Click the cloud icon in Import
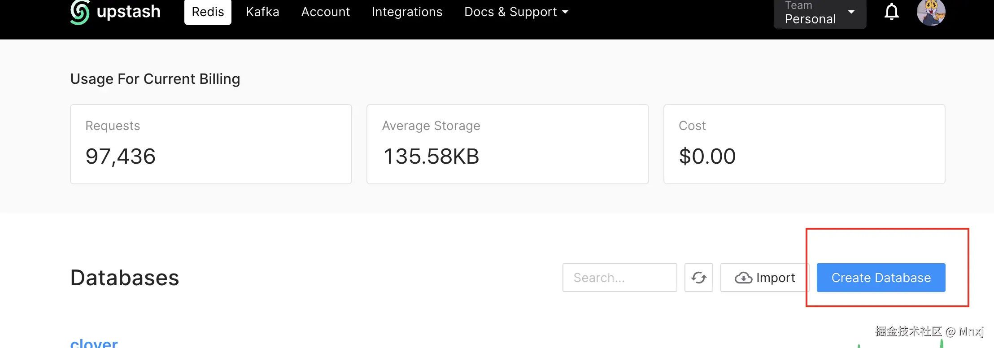 (x=743, y=278)
